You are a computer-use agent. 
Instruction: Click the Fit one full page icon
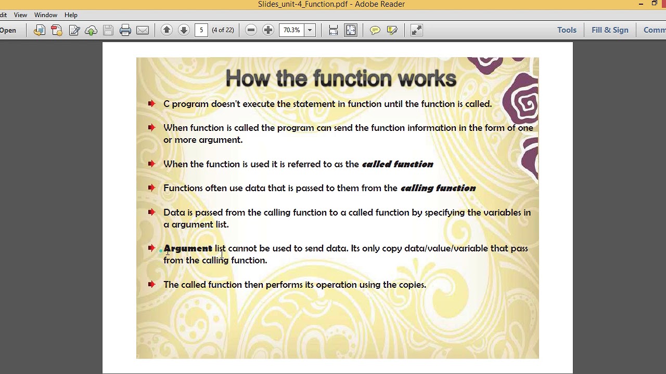[x=351, y=30]
